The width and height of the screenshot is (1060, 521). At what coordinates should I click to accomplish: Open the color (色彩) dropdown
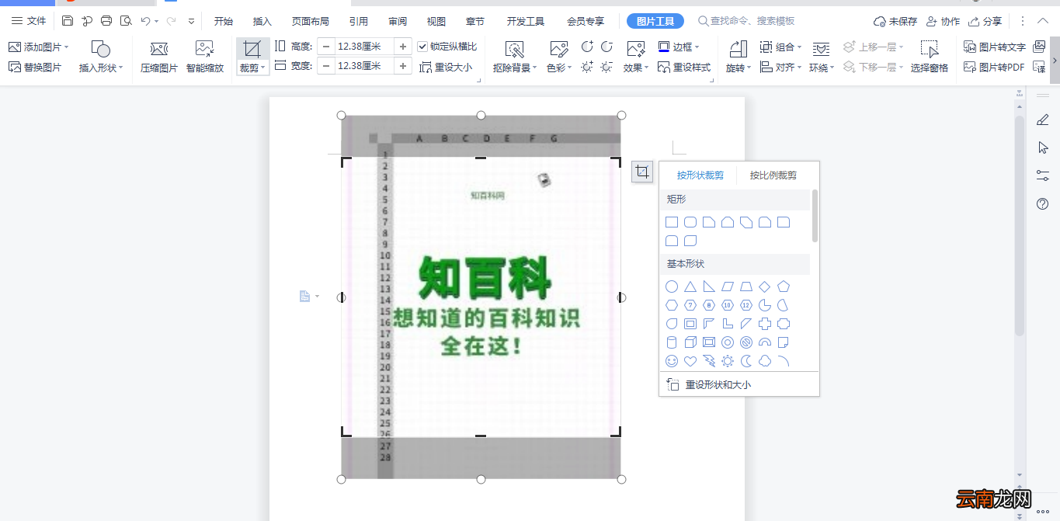click(559, 68)
